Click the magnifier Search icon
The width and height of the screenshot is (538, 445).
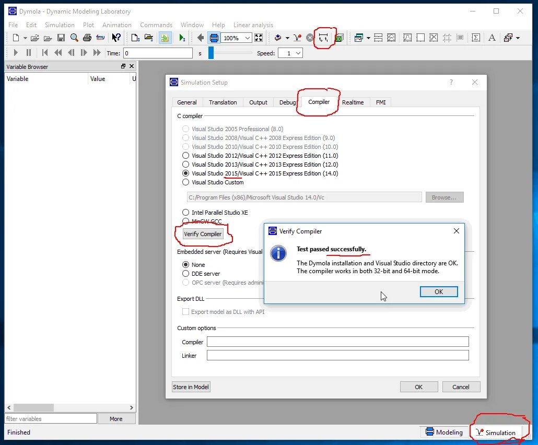click(74, 38)
